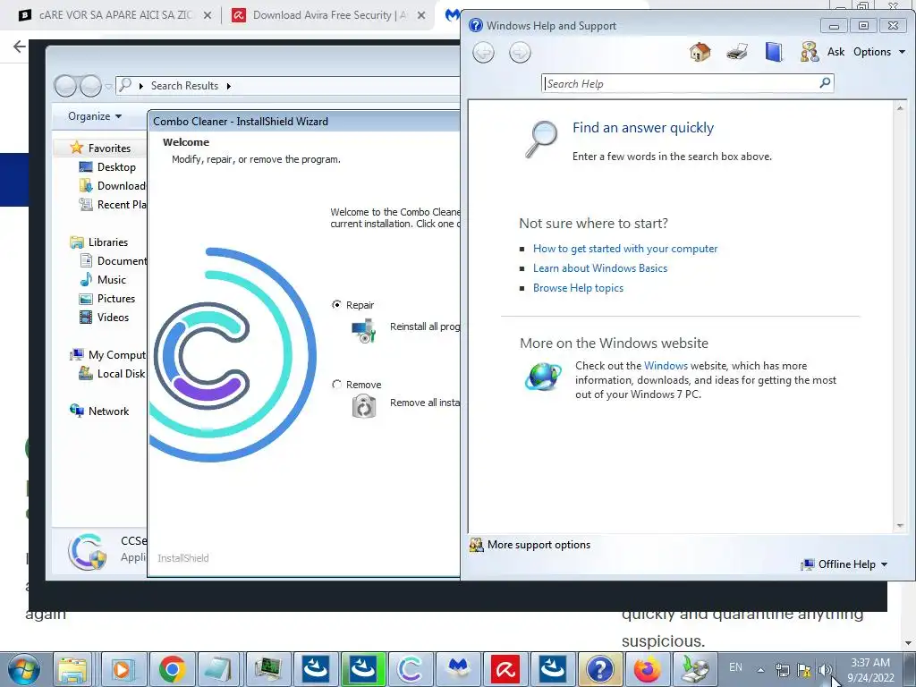The image size is (916, 687).
Task: Open Browse Help topics link
Action: (578, 288)
